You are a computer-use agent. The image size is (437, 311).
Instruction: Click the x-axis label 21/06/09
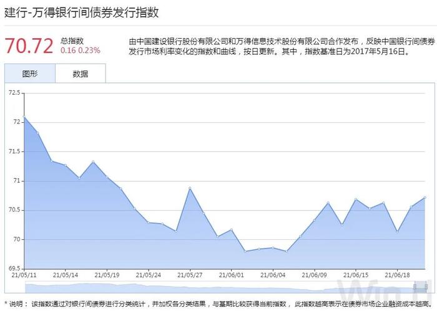click(x=315, y=275)
